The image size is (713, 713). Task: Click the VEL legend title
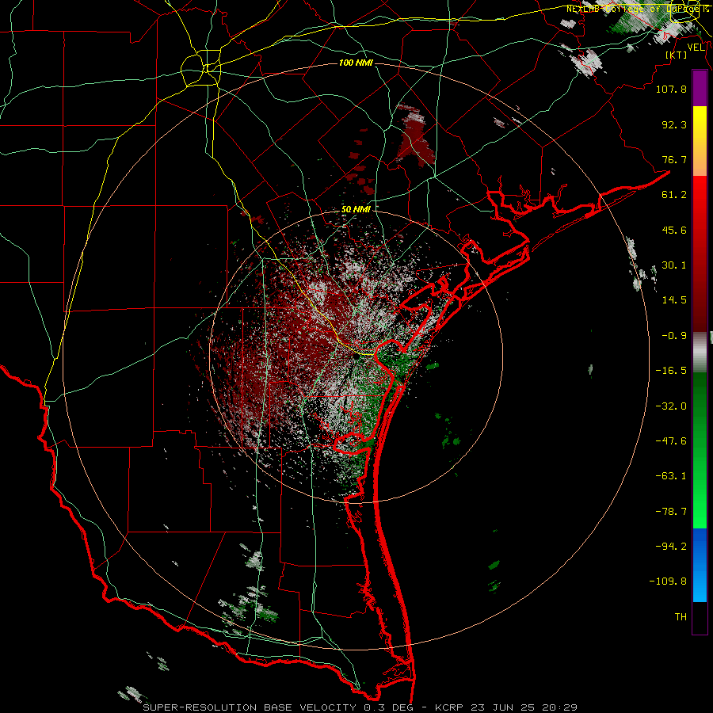coord(696,48)
